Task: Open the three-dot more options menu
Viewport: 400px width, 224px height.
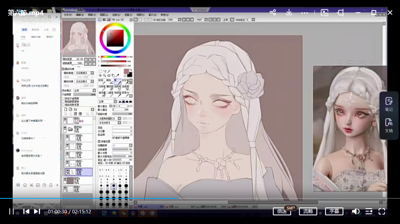Action: click(304, 13)
